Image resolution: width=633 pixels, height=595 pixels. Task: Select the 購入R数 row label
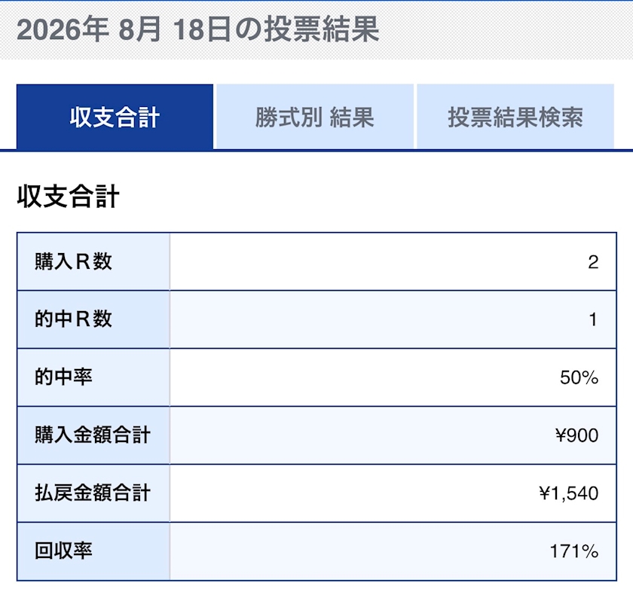click(73, 262)
